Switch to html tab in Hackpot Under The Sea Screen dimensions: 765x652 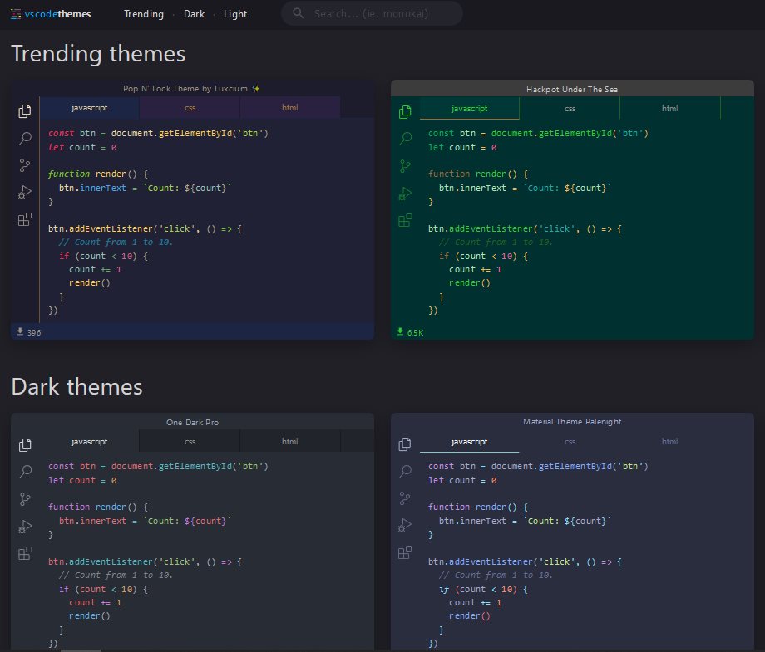point(669,108)
